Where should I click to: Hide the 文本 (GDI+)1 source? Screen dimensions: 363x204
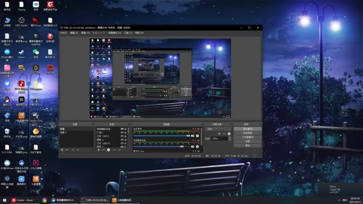pyautogui.click(x=122, y=143)
